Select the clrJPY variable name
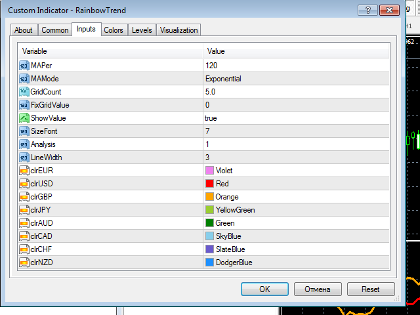 tap(41, 210)
